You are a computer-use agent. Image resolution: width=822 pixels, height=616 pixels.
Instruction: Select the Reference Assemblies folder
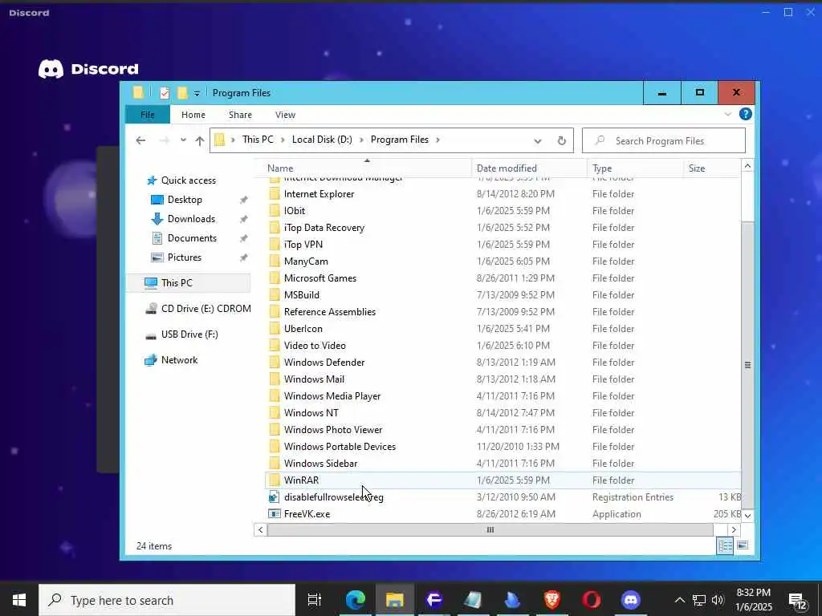coord(330,312)
